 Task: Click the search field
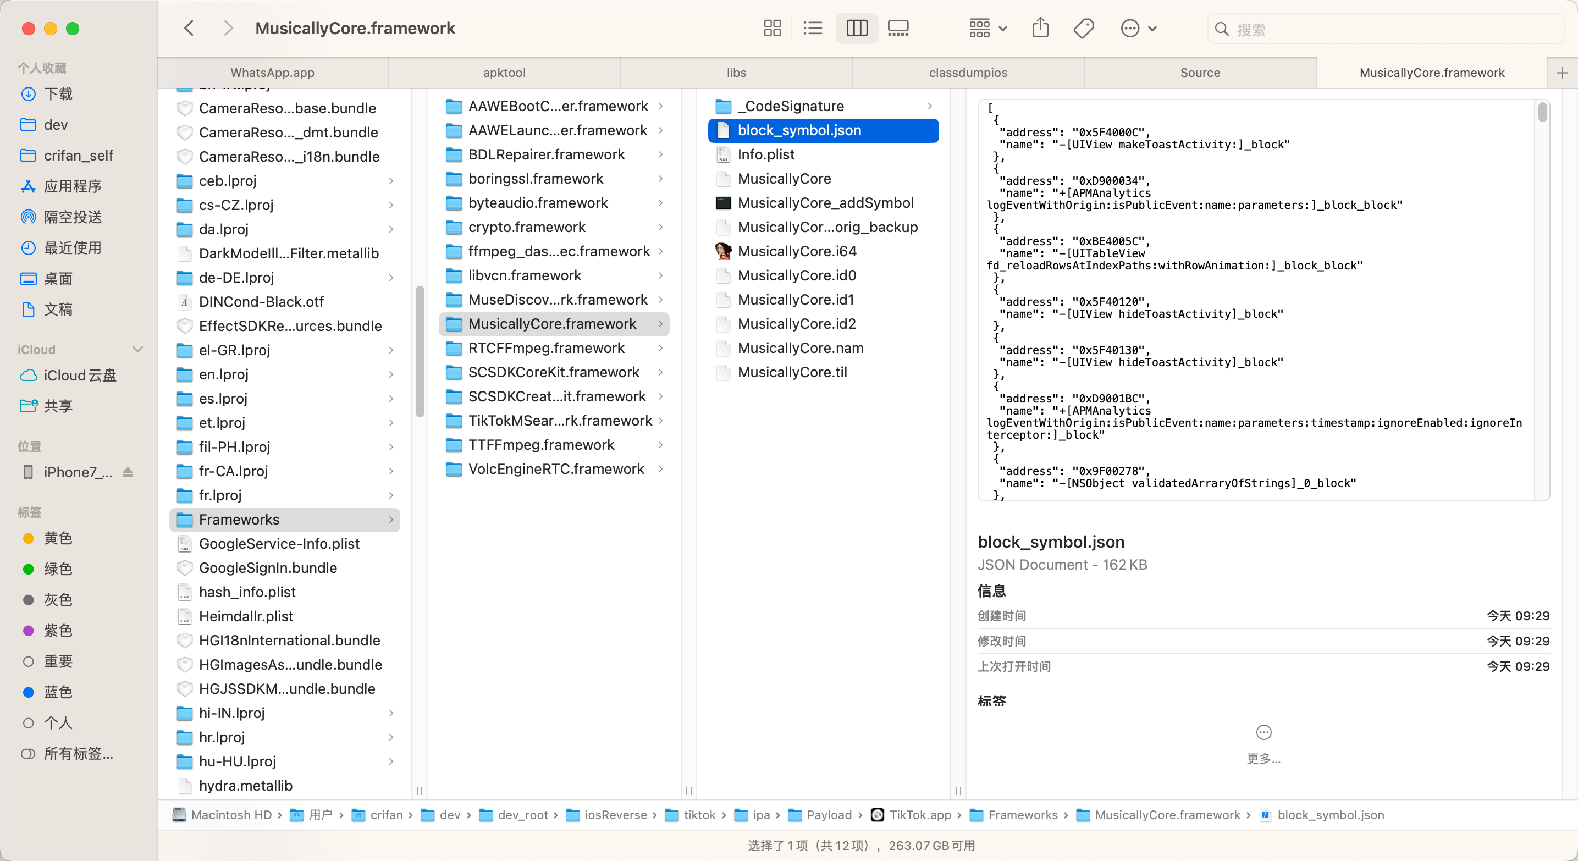point(1384,29)
